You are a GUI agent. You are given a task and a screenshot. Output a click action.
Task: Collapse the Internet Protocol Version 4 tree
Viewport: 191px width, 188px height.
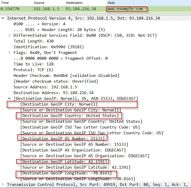[3, 18]
